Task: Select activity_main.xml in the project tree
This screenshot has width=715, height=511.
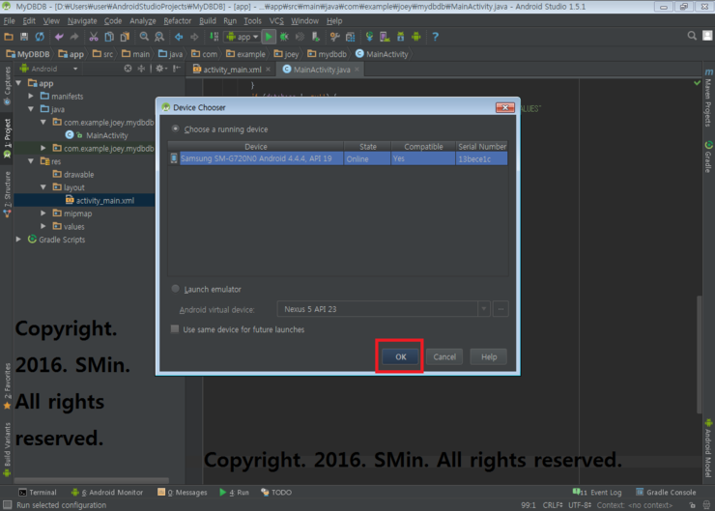Action: point(105,200)
